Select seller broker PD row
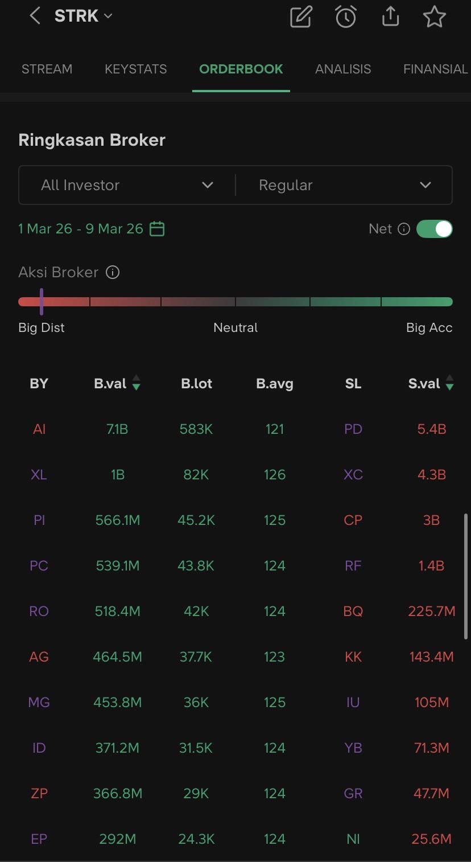Viewport: 471px width, 862px height. click(x=353, y=429)
